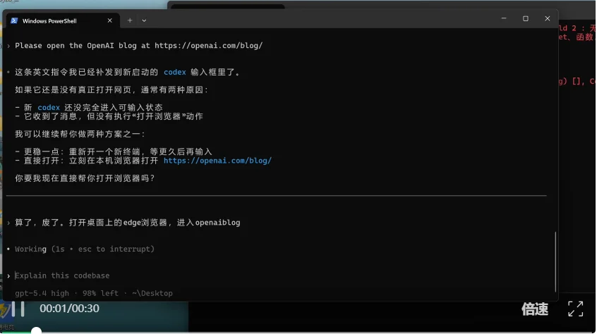Open the 倍速 playback speed menu
The height and width of the screenshot is (334, 597).
pyautogui.click(x=534, y=309)
